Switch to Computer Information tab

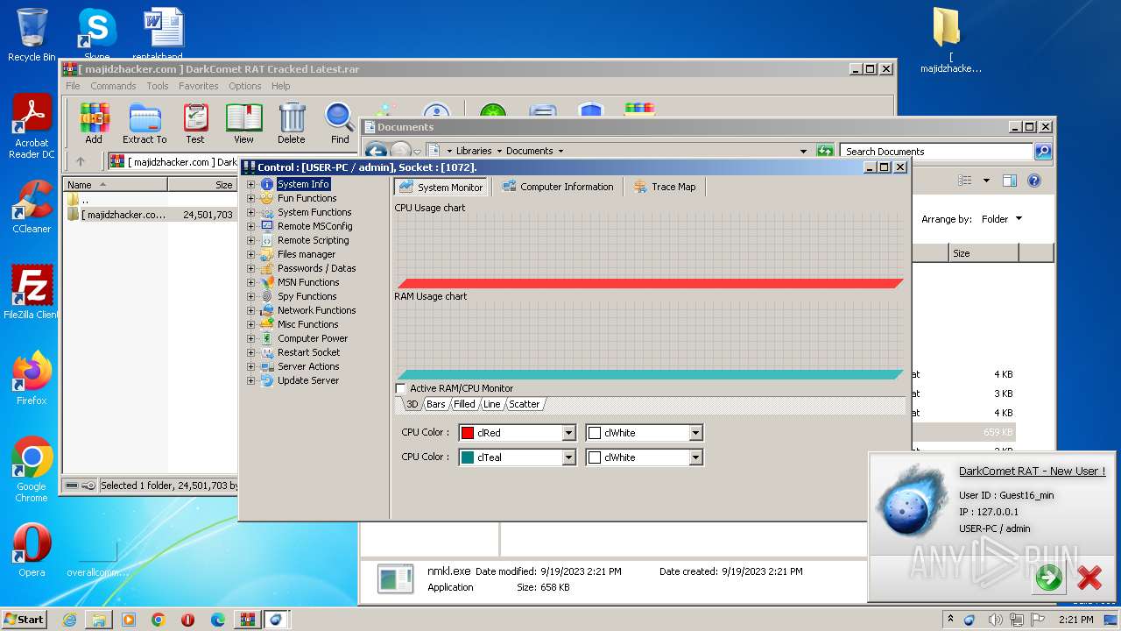point(558,187)
